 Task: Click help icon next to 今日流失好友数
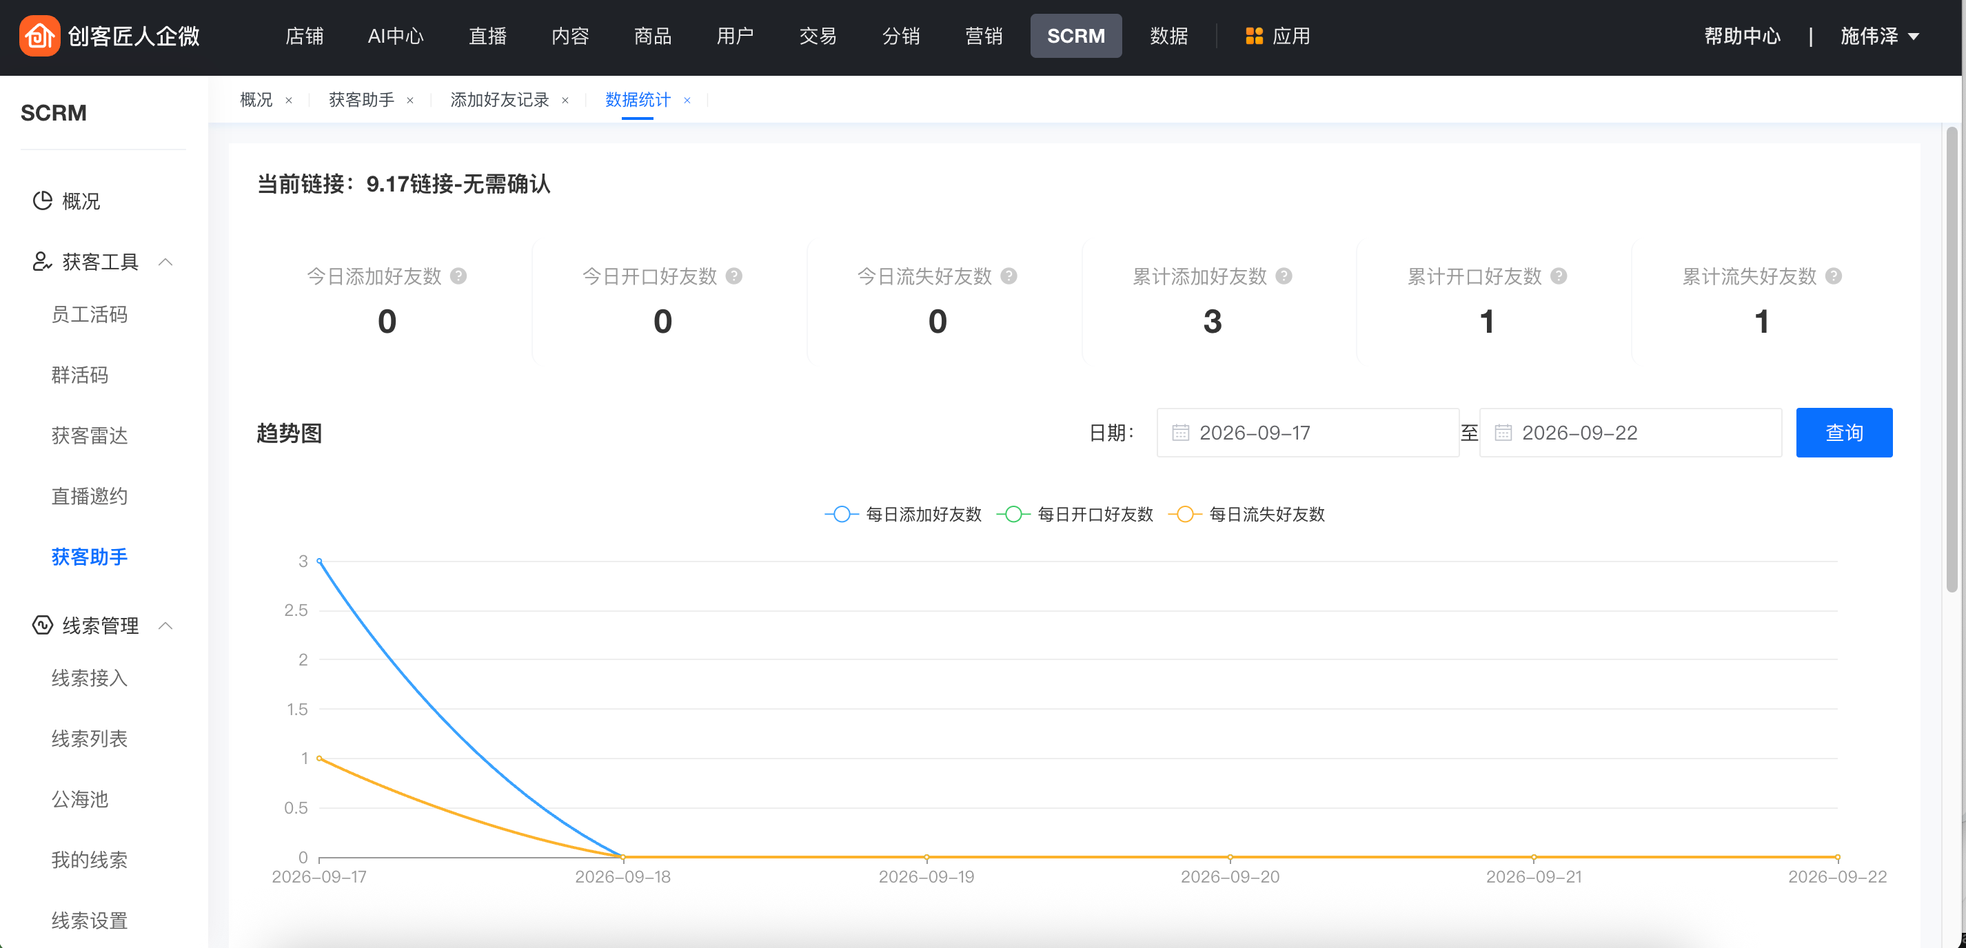tap(1009, 276)
